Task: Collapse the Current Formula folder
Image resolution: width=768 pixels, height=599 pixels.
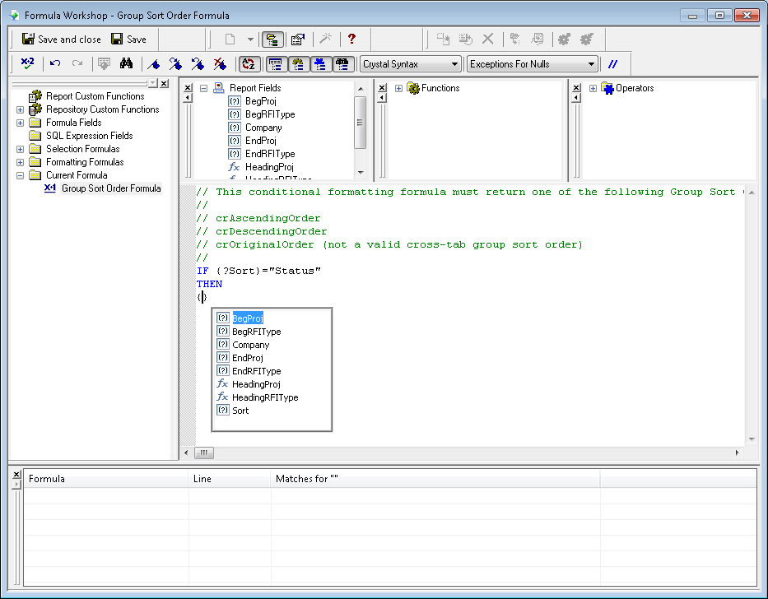Action: 20,175
